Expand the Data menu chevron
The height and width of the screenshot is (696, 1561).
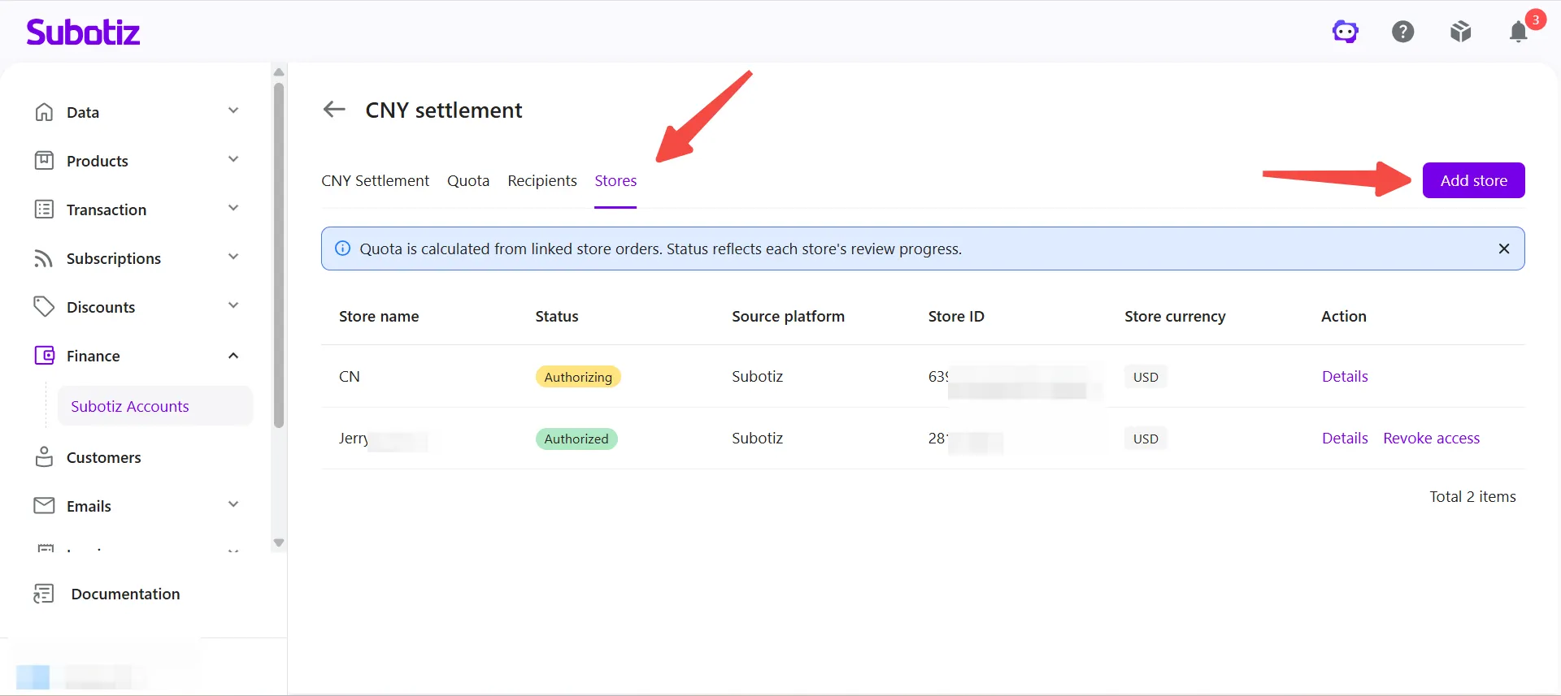click(233, 111)
